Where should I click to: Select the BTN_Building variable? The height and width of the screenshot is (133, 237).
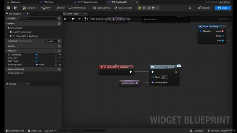pyautogui.click(x=14, y=55)
